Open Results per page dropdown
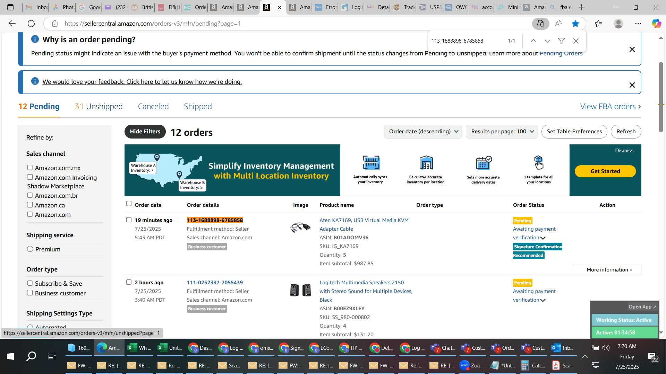This screenshot has width=666, height=374. 502,132
